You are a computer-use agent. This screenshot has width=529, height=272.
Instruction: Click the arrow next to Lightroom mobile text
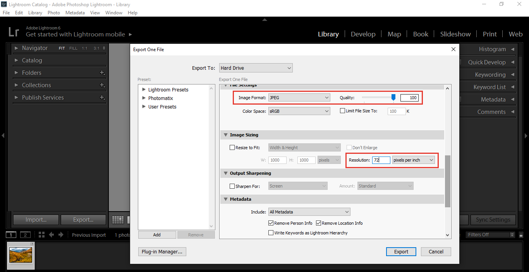[131, 34]
